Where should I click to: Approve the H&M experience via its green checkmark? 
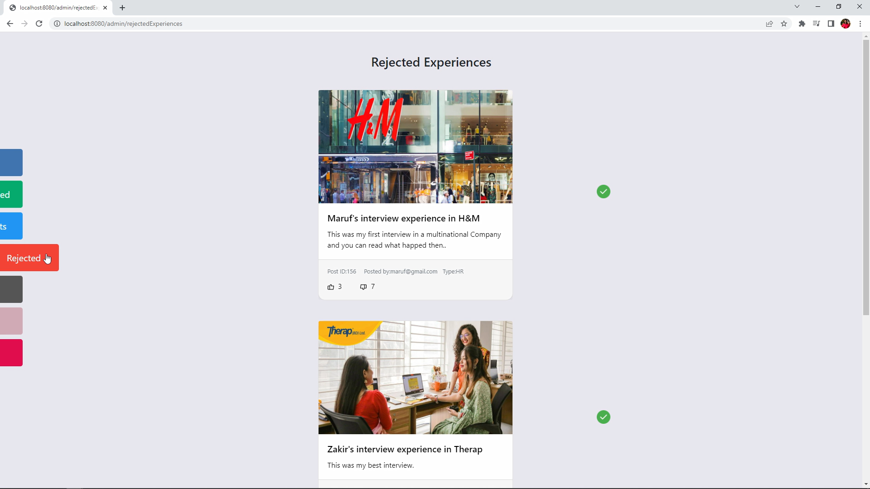click(603, 192)
